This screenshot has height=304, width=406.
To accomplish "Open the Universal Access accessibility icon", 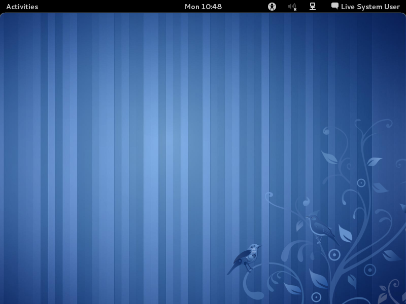I will (x=272, y=7).
